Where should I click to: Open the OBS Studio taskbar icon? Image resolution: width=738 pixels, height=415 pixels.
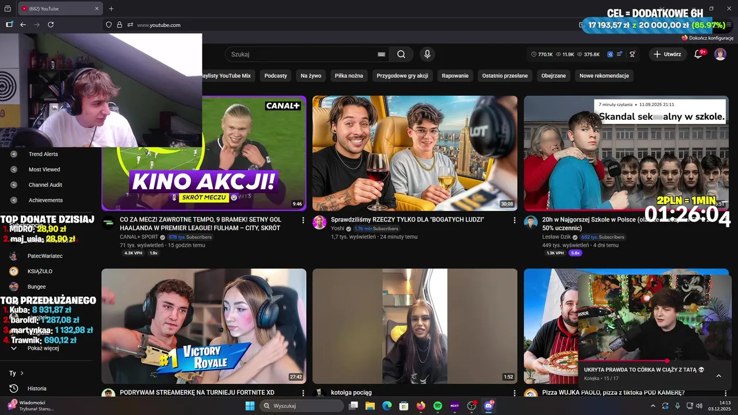(472, 406)
